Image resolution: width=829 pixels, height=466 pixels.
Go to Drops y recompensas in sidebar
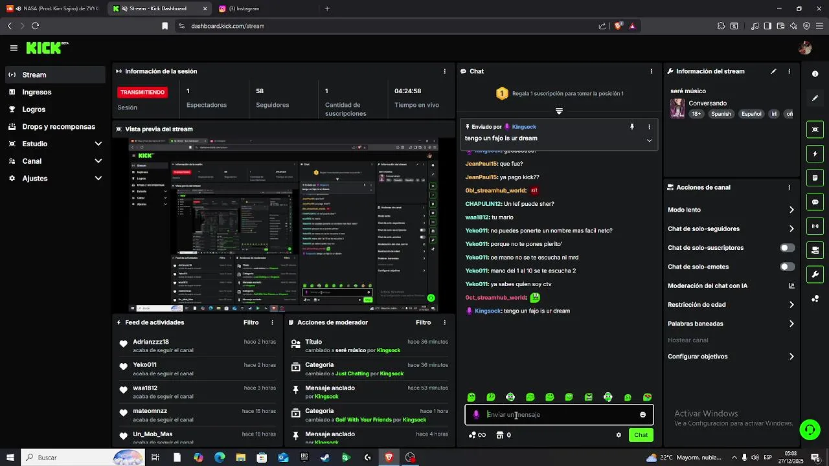54,127
